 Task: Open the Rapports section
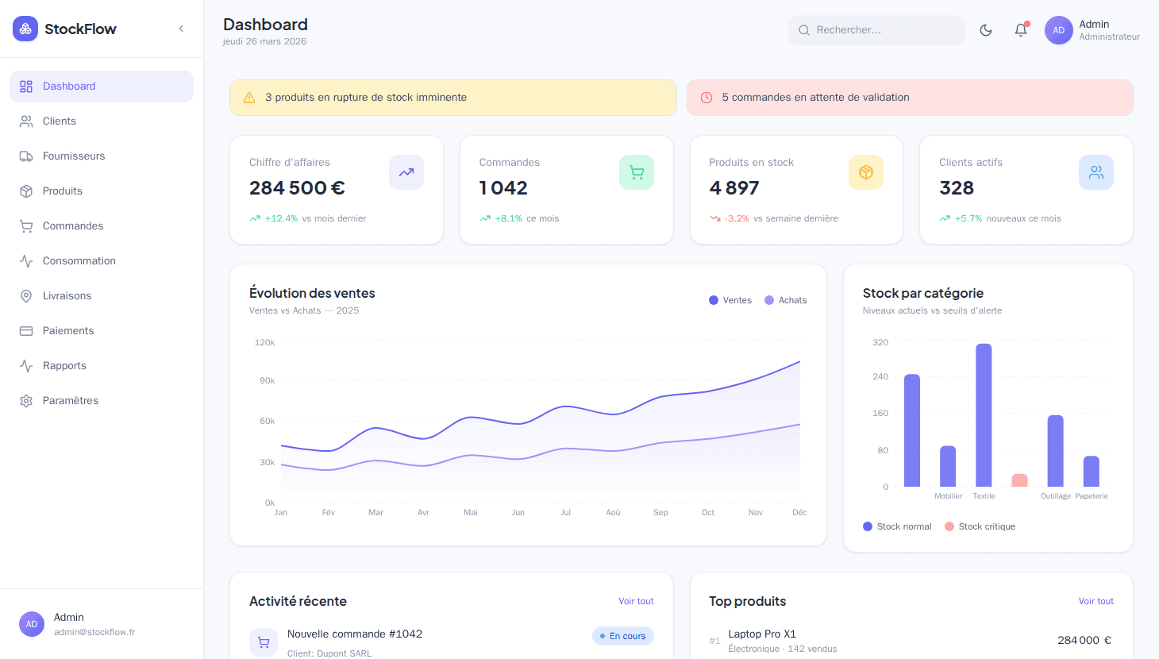pyautogui.click(x=64, y=365)
